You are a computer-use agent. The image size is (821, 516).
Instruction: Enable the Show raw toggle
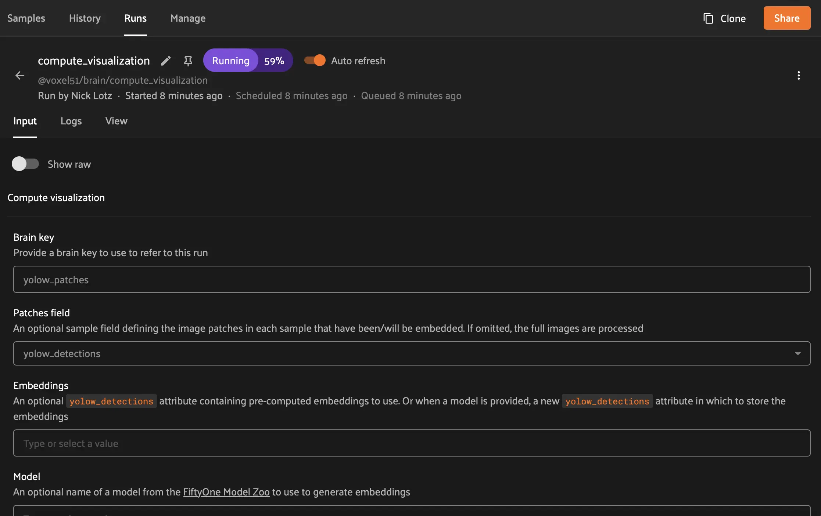(x=25, y=164)
